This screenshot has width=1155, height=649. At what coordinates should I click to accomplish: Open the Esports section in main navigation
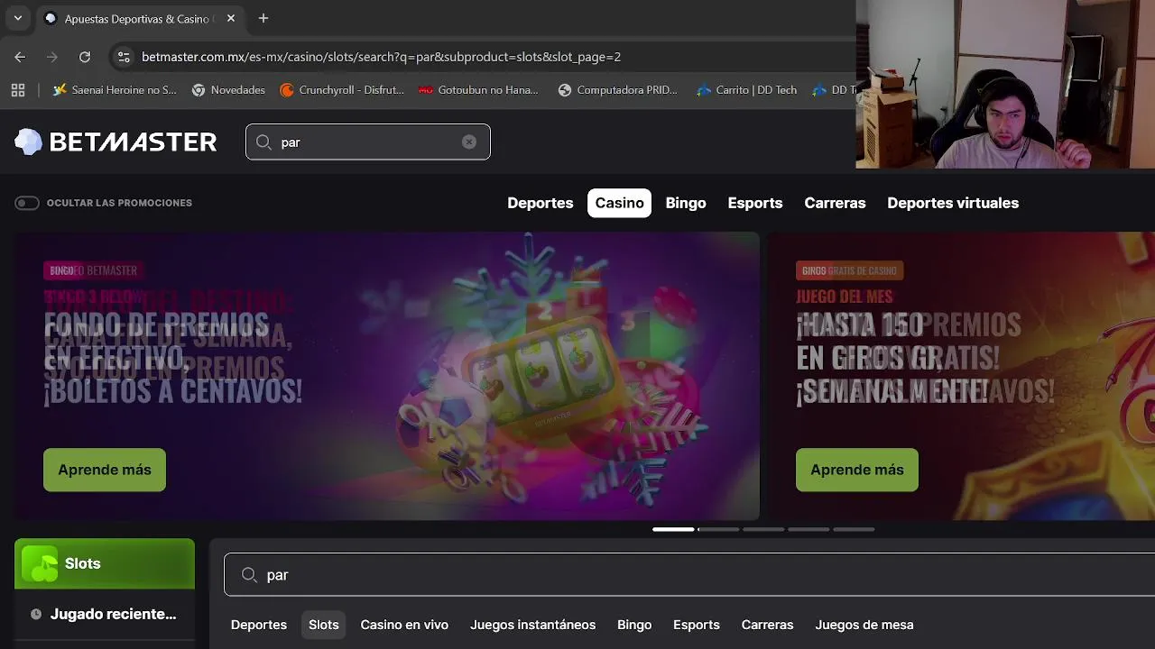click(x=755, y=203)
